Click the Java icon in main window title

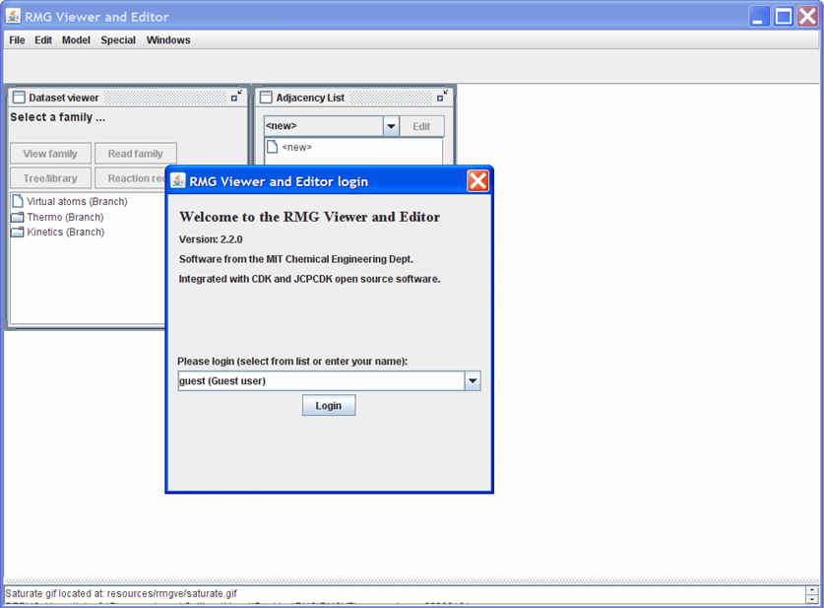tap(13, 16)
